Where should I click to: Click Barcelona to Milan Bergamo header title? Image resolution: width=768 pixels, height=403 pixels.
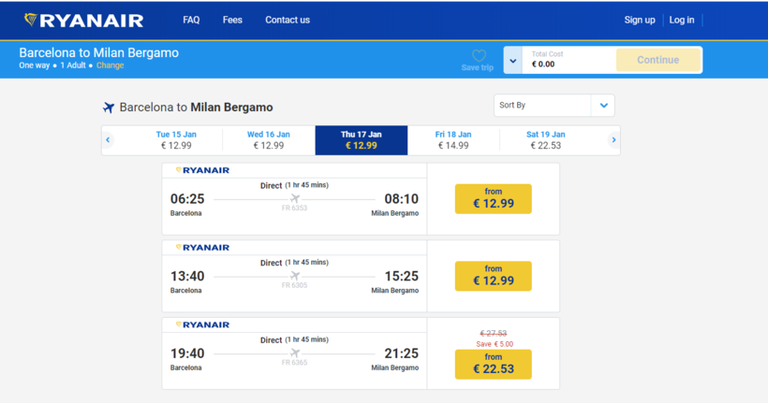click(99, 52)
